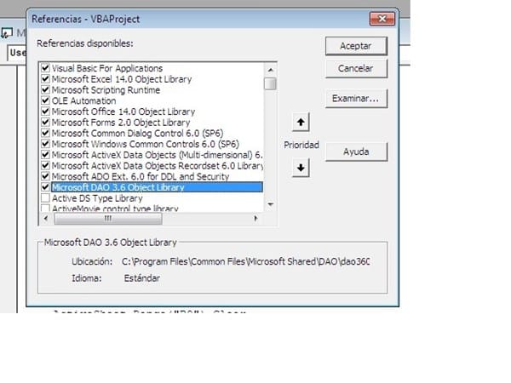Uncheck Visual Basic For Applications
The width and height of the screenshot is (511, 383).
click(x=45, y=68)
